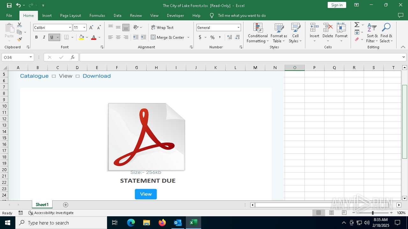The image size is (408, 229).
Task: Open the Format as Table gallery
Action: [x=279, y=33]
